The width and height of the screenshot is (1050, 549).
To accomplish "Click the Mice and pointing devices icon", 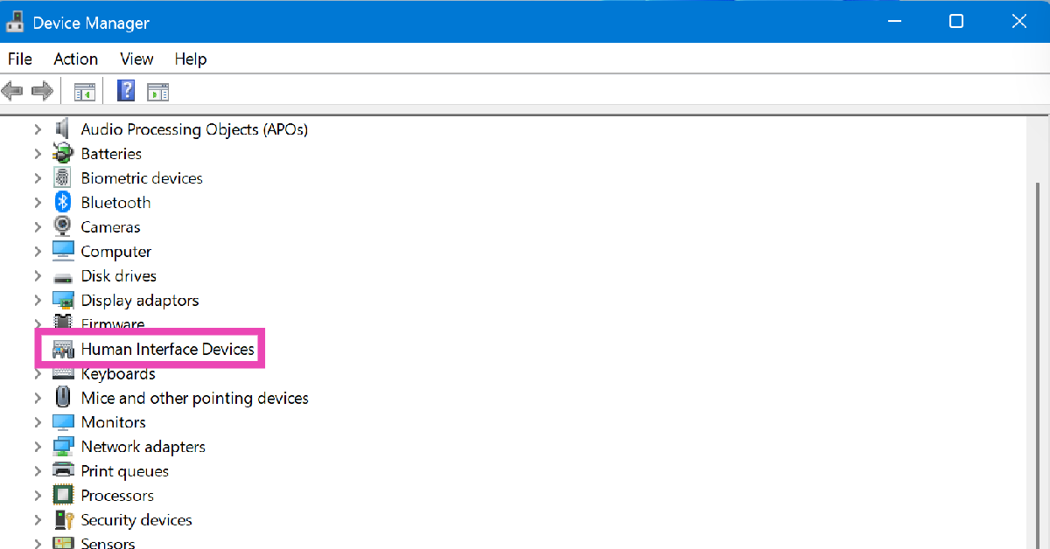I will coord(62,397).
